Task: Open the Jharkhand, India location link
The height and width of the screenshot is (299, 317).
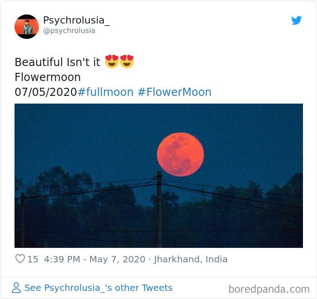Action: coord(191,259)
